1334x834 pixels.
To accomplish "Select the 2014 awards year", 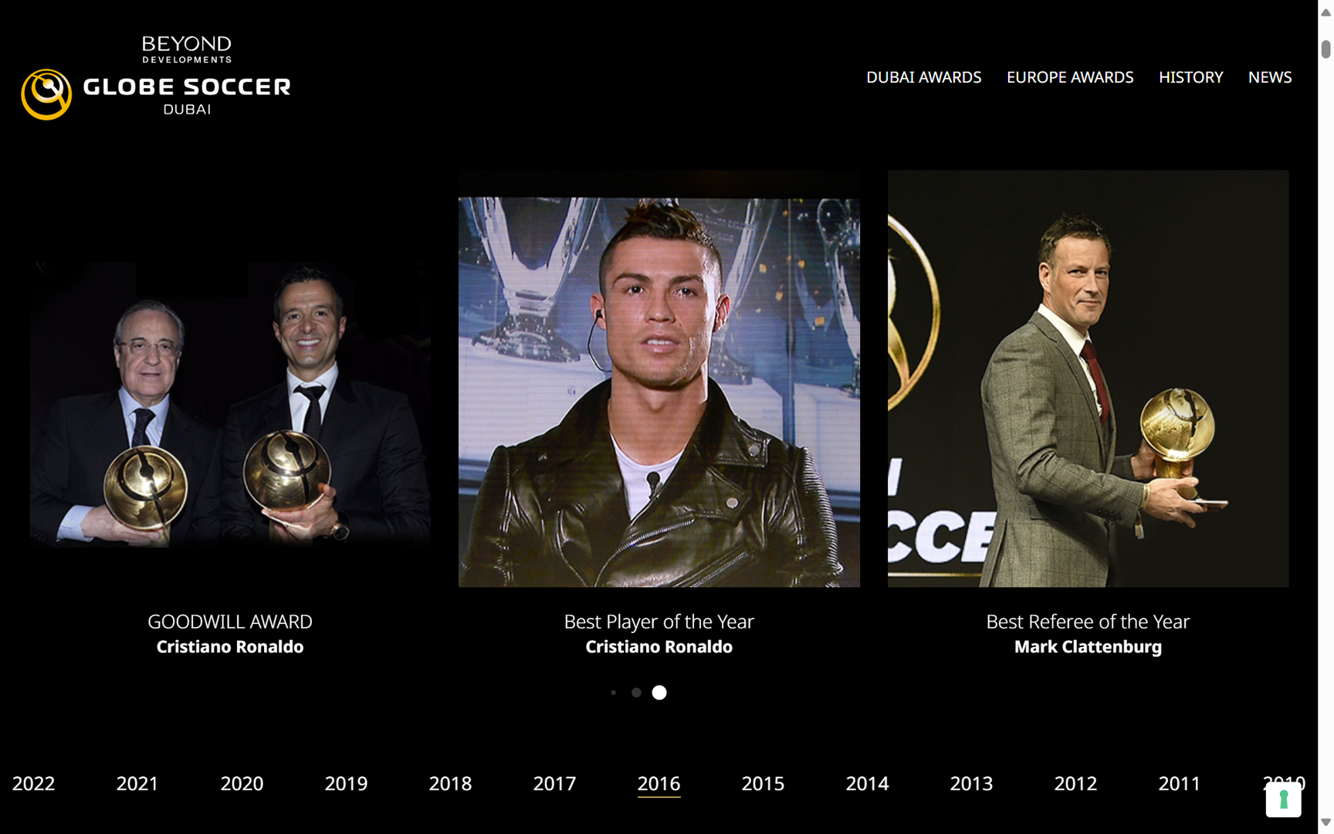I will click(867, 783).
